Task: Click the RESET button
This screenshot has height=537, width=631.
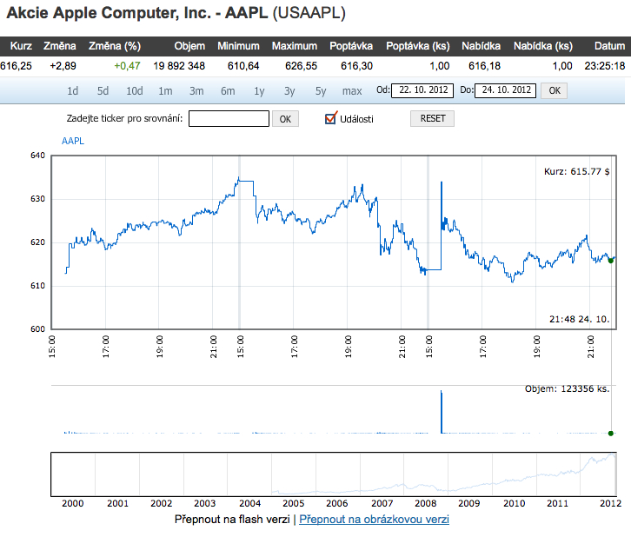Action: coord(432,119)
